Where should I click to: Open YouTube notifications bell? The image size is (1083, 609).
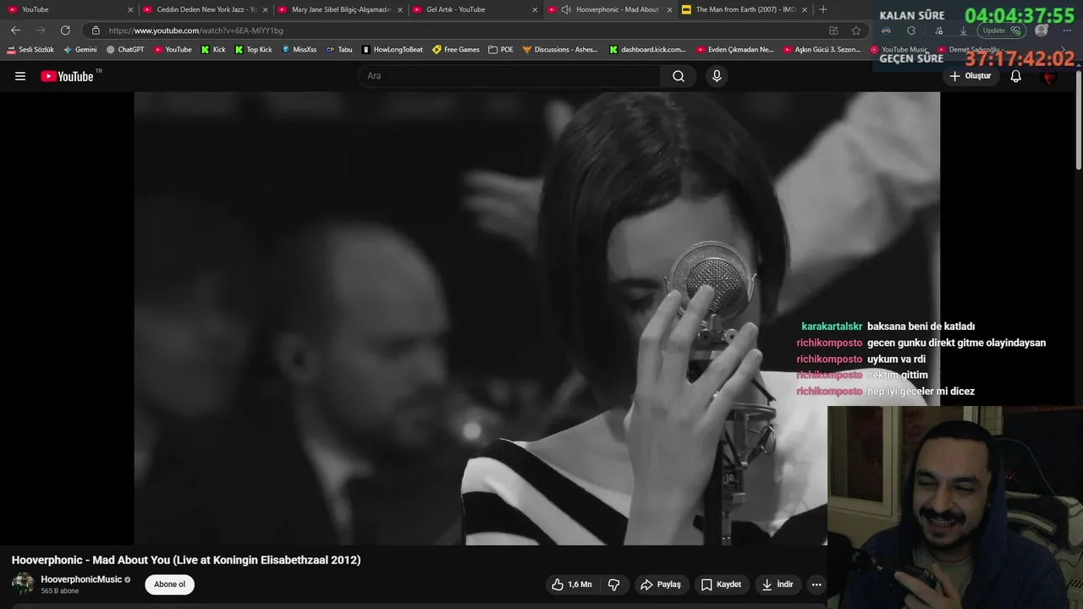(x=1016, y=76)
